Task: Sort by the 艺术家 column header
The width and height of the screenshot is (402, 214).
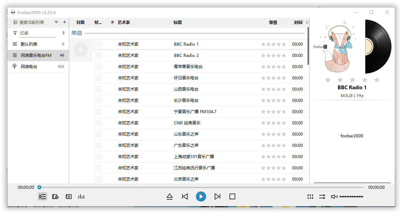Action: pos(143,22)
